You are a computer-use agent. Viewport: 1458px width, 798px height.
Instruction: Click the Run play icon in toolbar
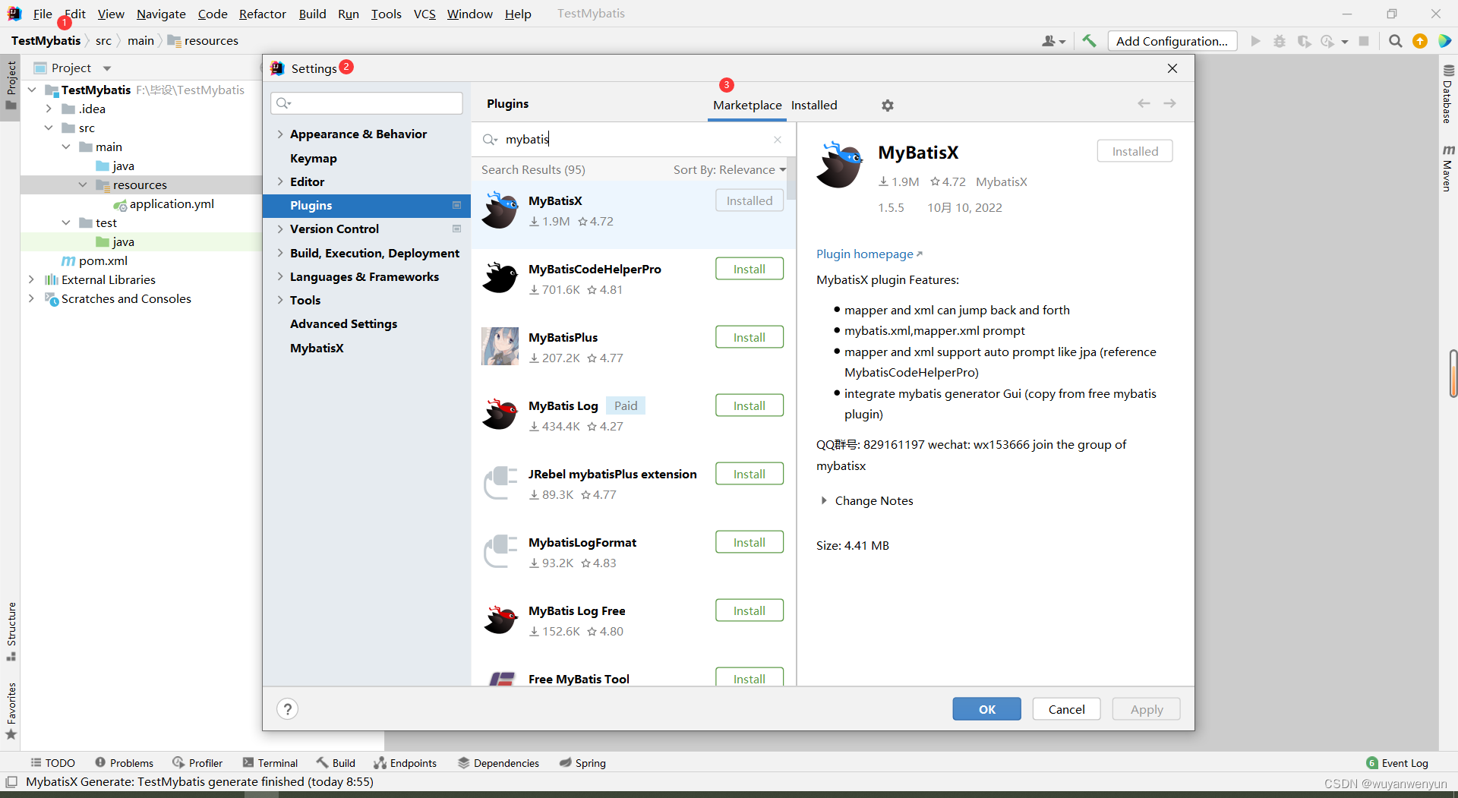coord(1255,41)
